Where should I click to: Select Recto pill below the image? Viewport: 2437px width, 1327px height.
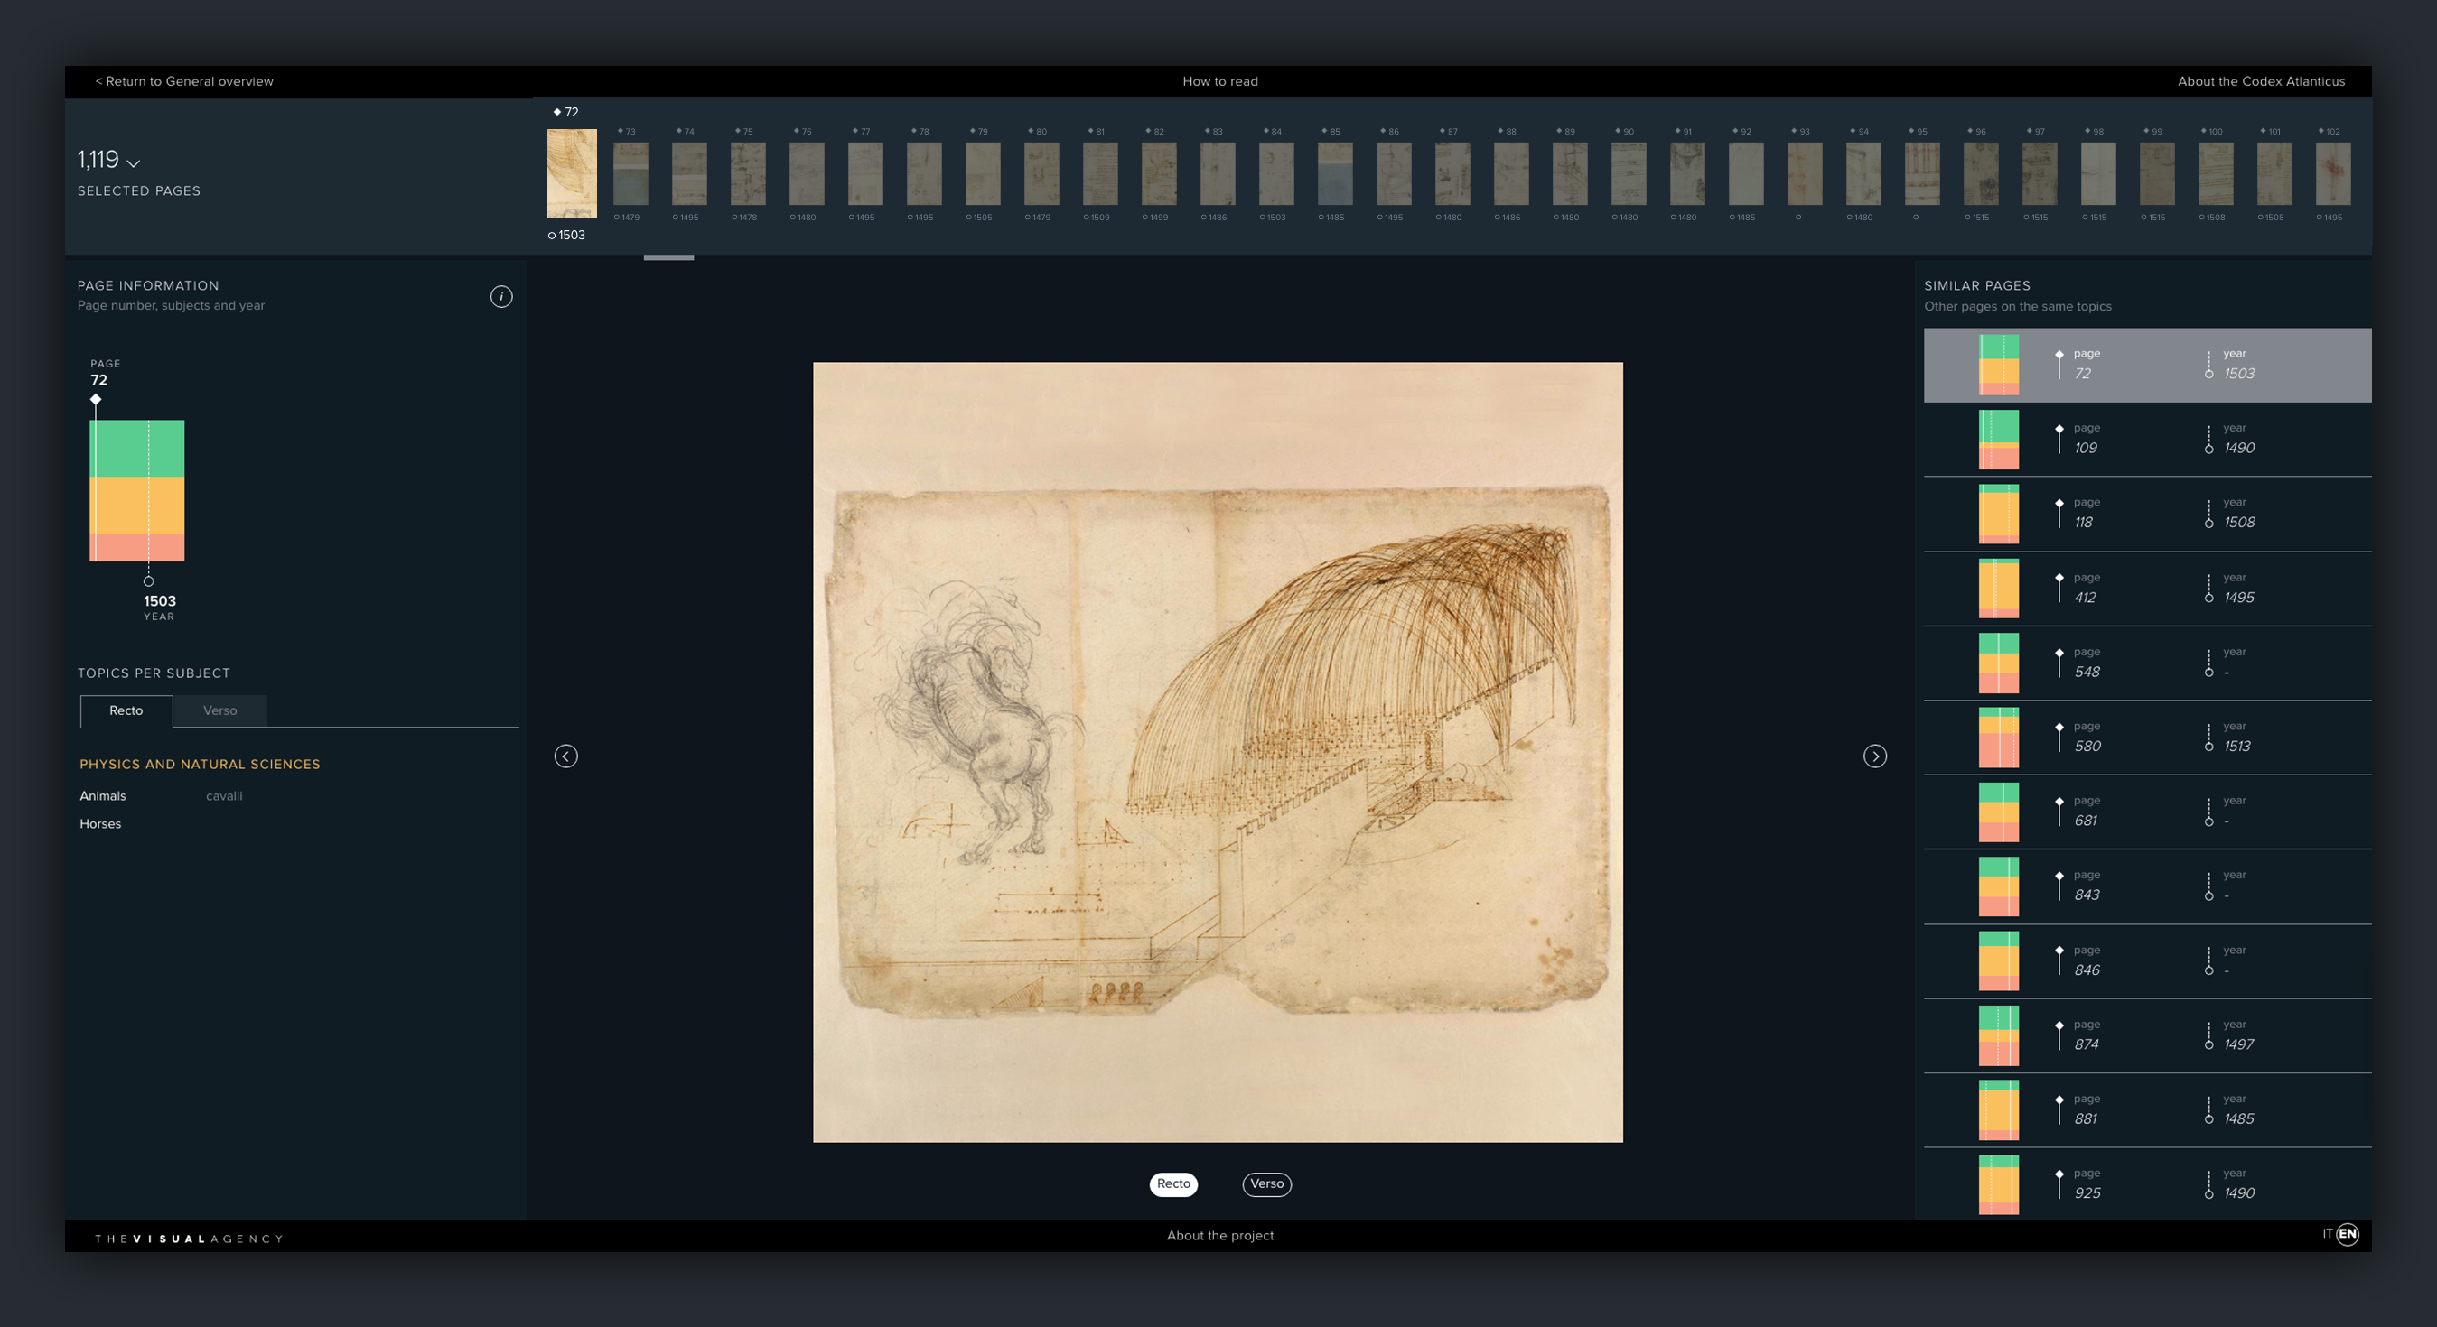pyautogui.click(x=1173, y=1183)
